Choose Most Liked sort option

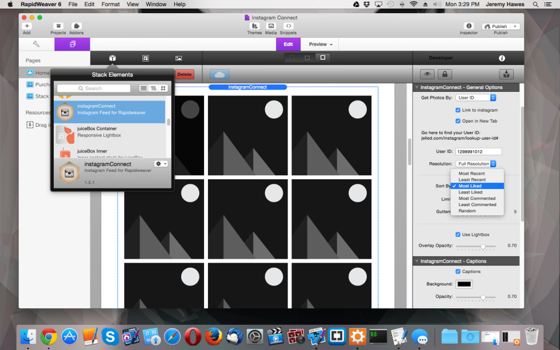[477, 186]
